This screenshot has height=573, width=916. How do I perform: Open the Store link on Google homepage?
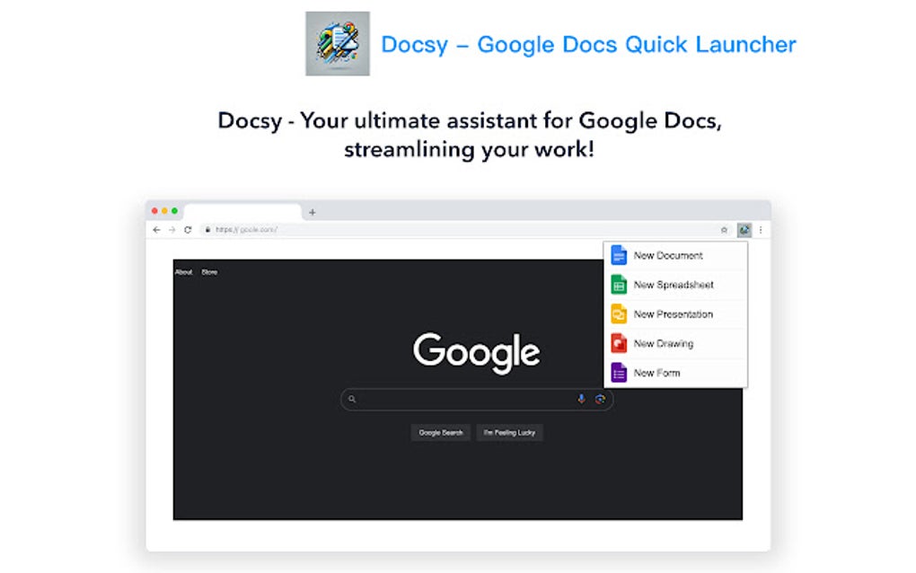[208, 271]
